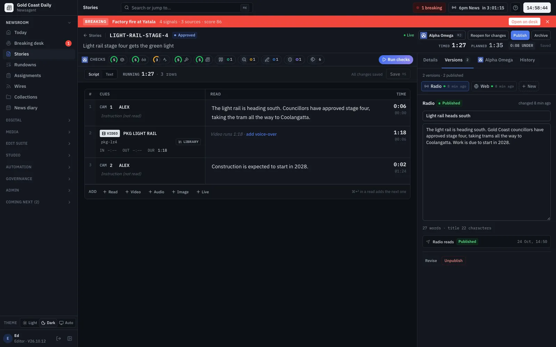Viewport: 556px width, 347px height.
Task: Open the History tab
Action: [x=527, y=60]
